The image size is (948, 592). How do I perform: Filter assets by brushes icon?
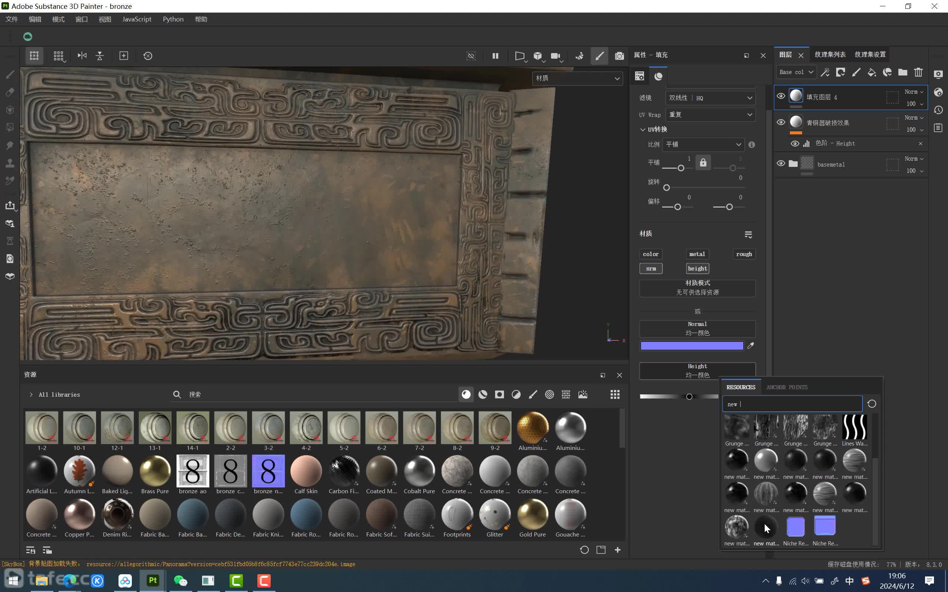point(533,394)
